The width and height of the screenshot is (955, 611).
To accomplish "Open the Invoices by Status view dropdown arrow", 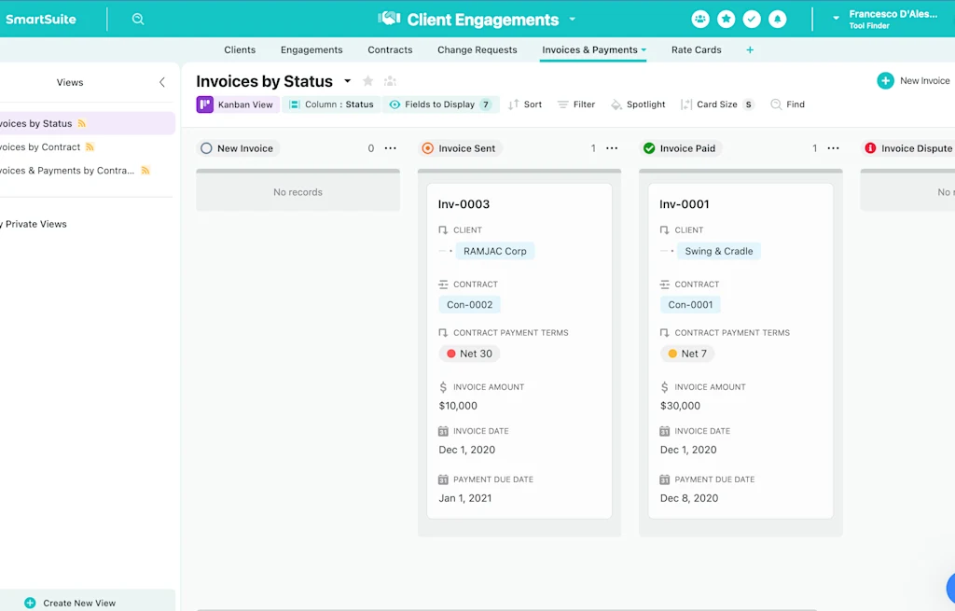I will [x=347, y=81].
